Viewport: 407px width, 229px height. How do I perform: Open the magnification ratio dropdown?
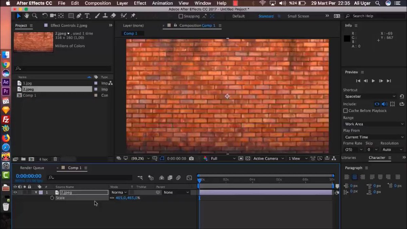pos(148,158)
